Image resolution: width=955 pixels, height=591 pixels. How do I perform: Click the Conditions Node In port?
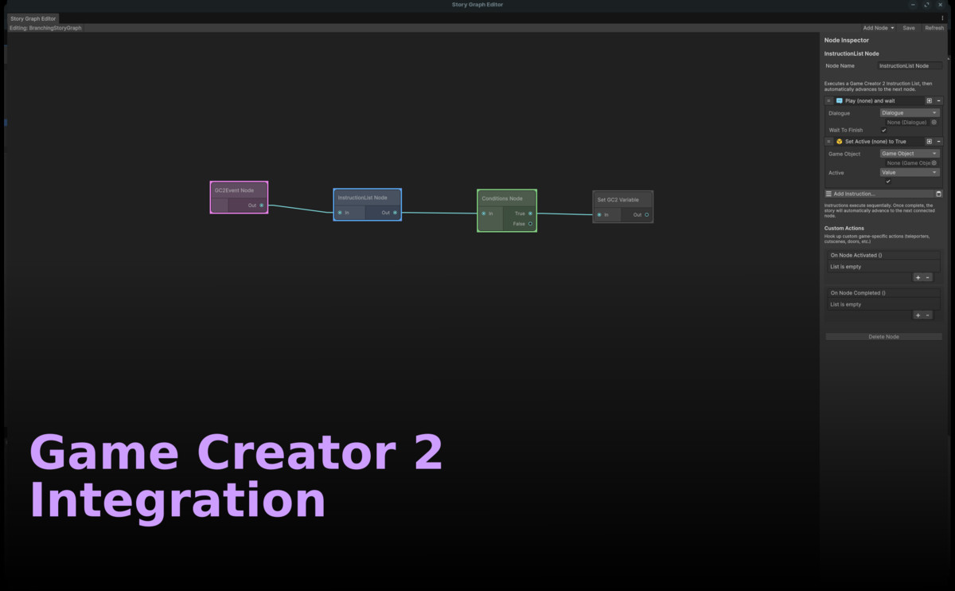coord(483,213)
